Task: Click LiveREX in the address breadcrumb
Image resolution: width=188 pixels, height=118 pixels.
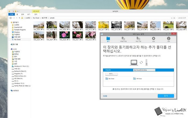Action: [28, 18]
